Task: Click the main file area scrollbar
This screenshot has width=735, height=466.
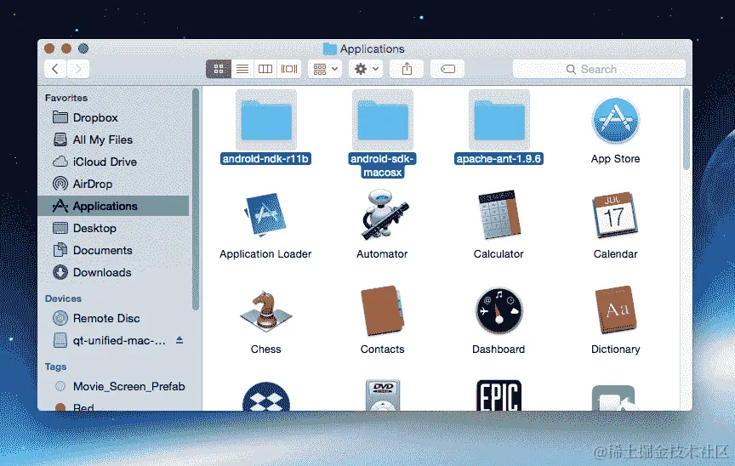Action: click(x=687, y=129)
